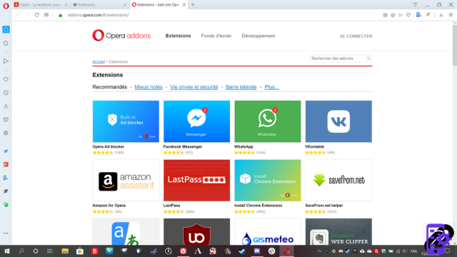
Task: Open translator extension in the sidebar
Action: 6,178
